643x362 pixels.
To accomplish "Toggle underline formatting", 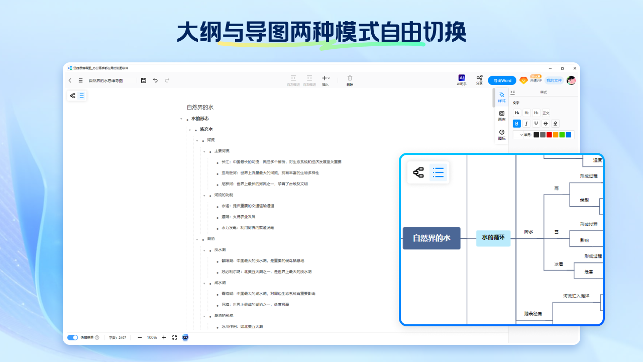I will click(536, 124).
